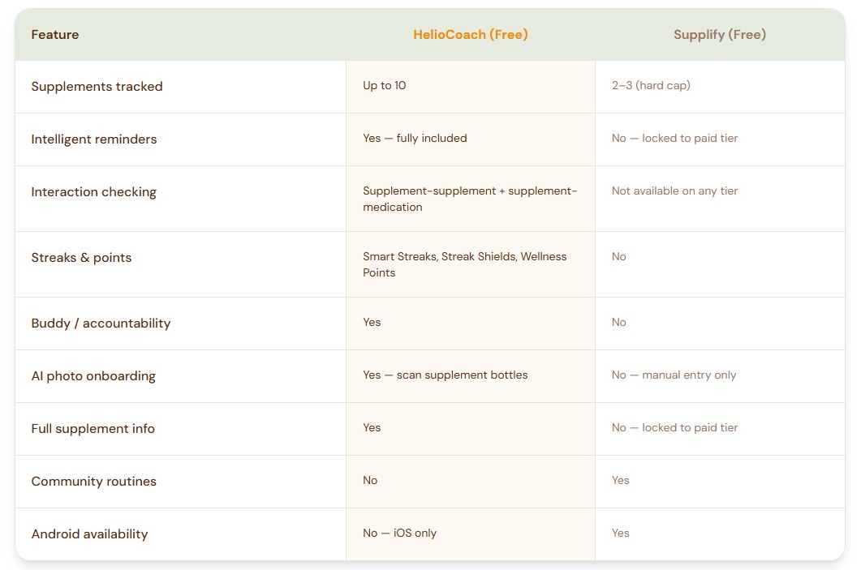
Task: Select "Yes — fully included" cell text
Action: coord(415,138)
